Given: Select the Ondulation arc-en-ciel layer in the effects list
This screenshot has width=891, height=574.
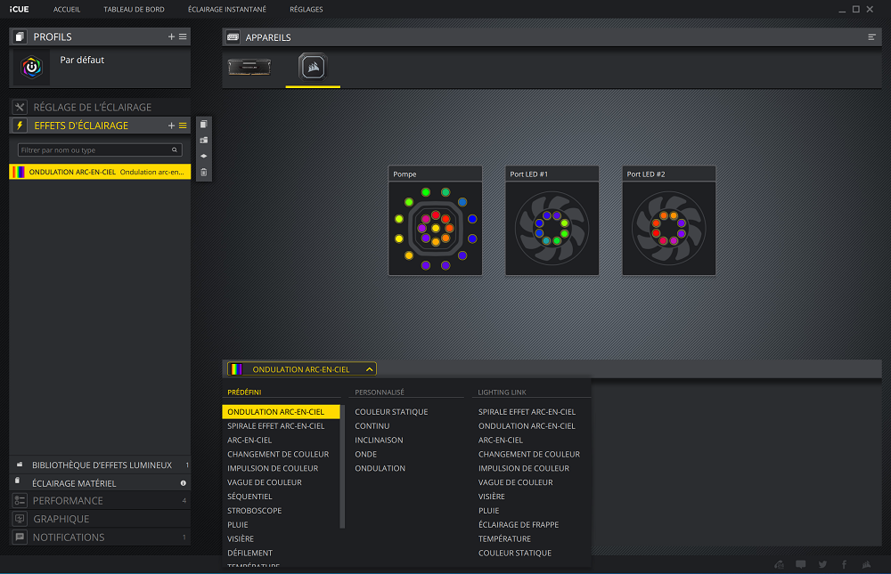Looking at the screenshot, I should tap(100, 172).
